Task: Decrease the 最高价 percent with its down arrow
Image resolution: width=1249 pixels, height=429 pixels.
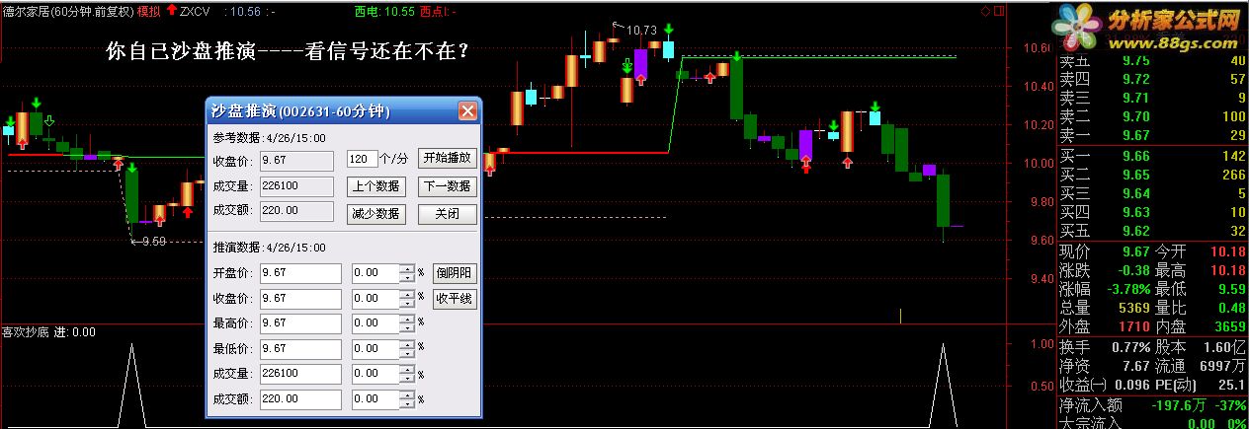Action: pyautogui.click(x=406, y=328)
